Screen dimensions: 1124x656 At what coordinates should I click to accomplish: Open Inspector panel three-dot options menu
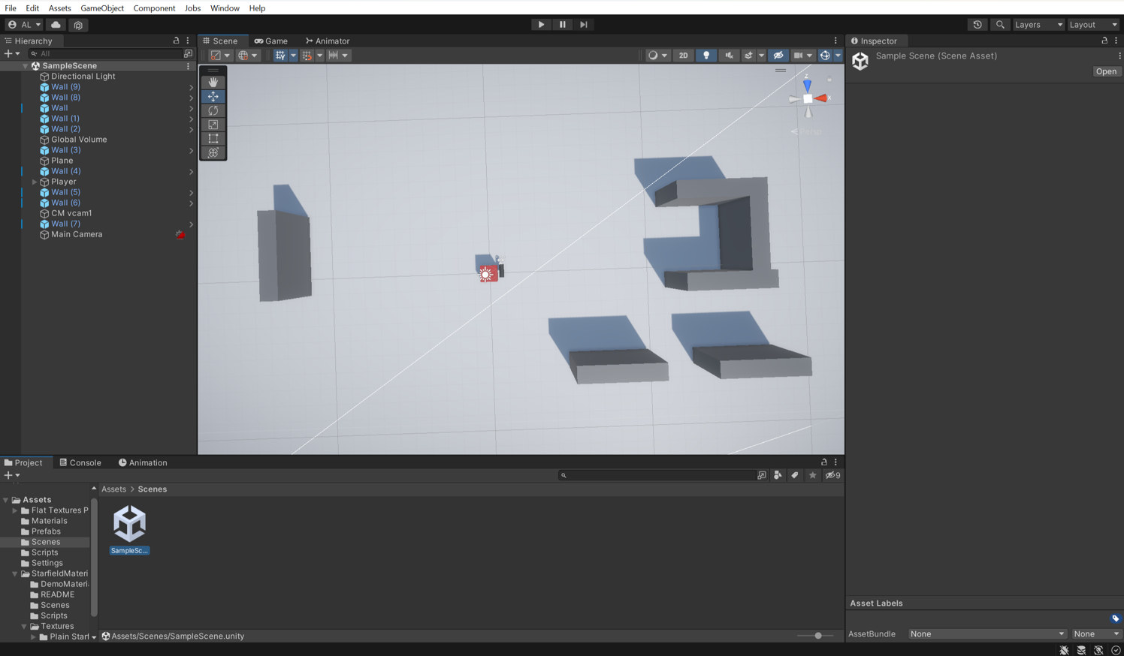[x=1116, y=41]
